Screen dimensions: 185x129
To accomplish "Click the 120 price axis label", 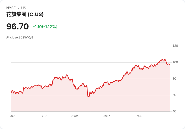I will 175,46.
